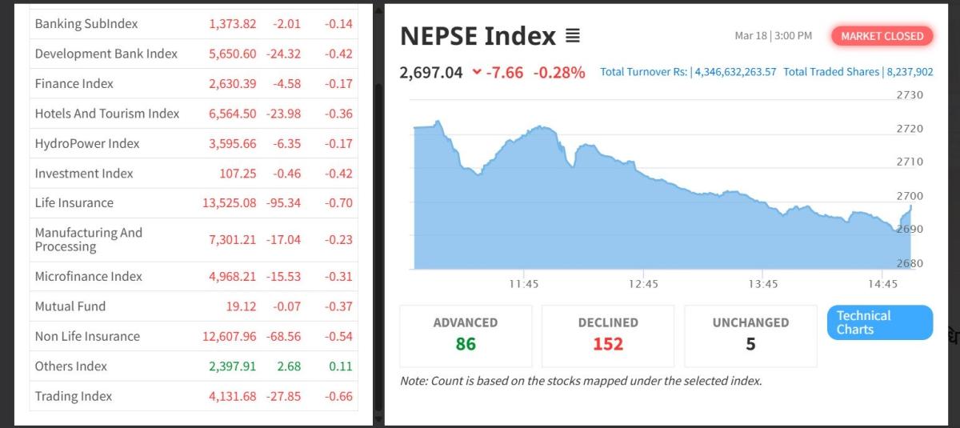Open the Others Index entry

point(73,366)
